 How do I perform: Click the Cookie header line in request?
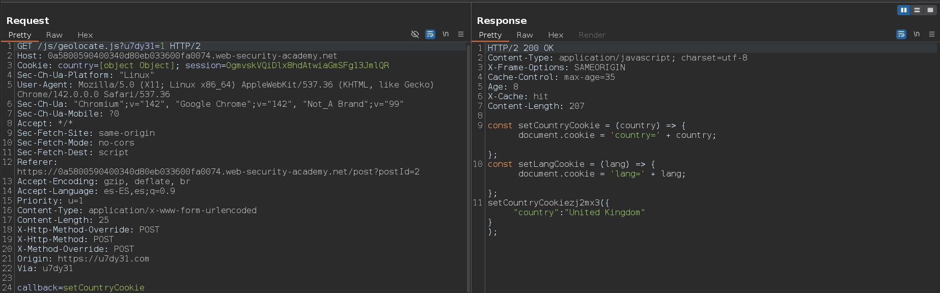pyautogui.click(x=203, y=66)
